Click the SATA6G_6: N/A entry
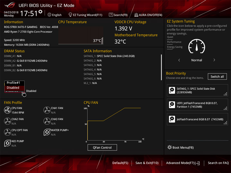This screenshot has height=173, width=231. tap(92, 78)
